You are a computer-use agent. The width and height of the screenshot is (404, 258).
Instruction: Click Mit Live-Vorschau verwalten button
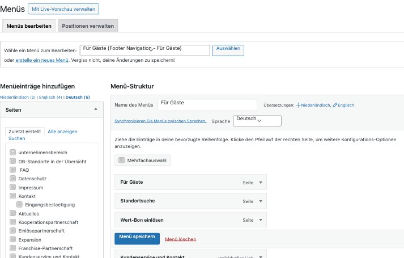click(63, 9)
